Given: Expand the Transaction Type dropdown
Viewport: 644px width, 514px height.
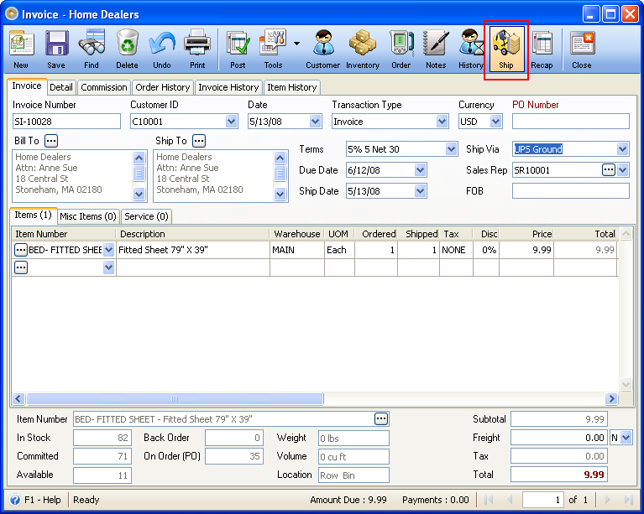Looking at the screenshot, I should [x=442, y=122].
